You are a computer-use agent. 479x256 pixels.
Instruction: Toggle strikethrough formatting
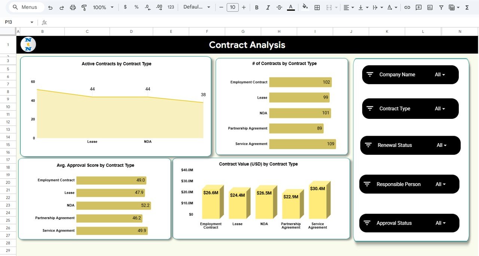click(x=279, y=7)
